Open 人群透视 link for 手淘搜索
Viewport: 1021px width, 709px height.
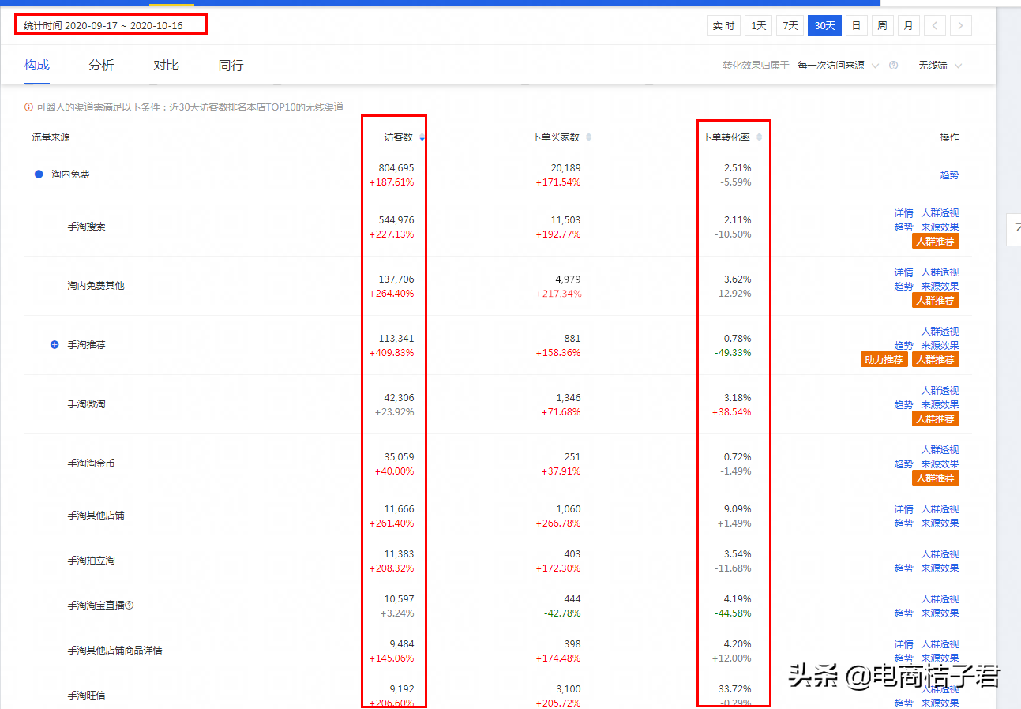[940, 213]
